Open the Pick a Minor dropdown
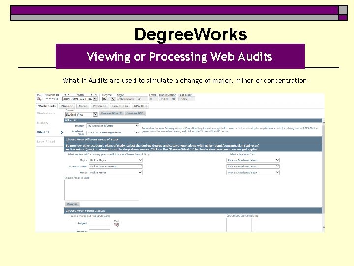This screenshot has width=354, height=266. [116, 172]
